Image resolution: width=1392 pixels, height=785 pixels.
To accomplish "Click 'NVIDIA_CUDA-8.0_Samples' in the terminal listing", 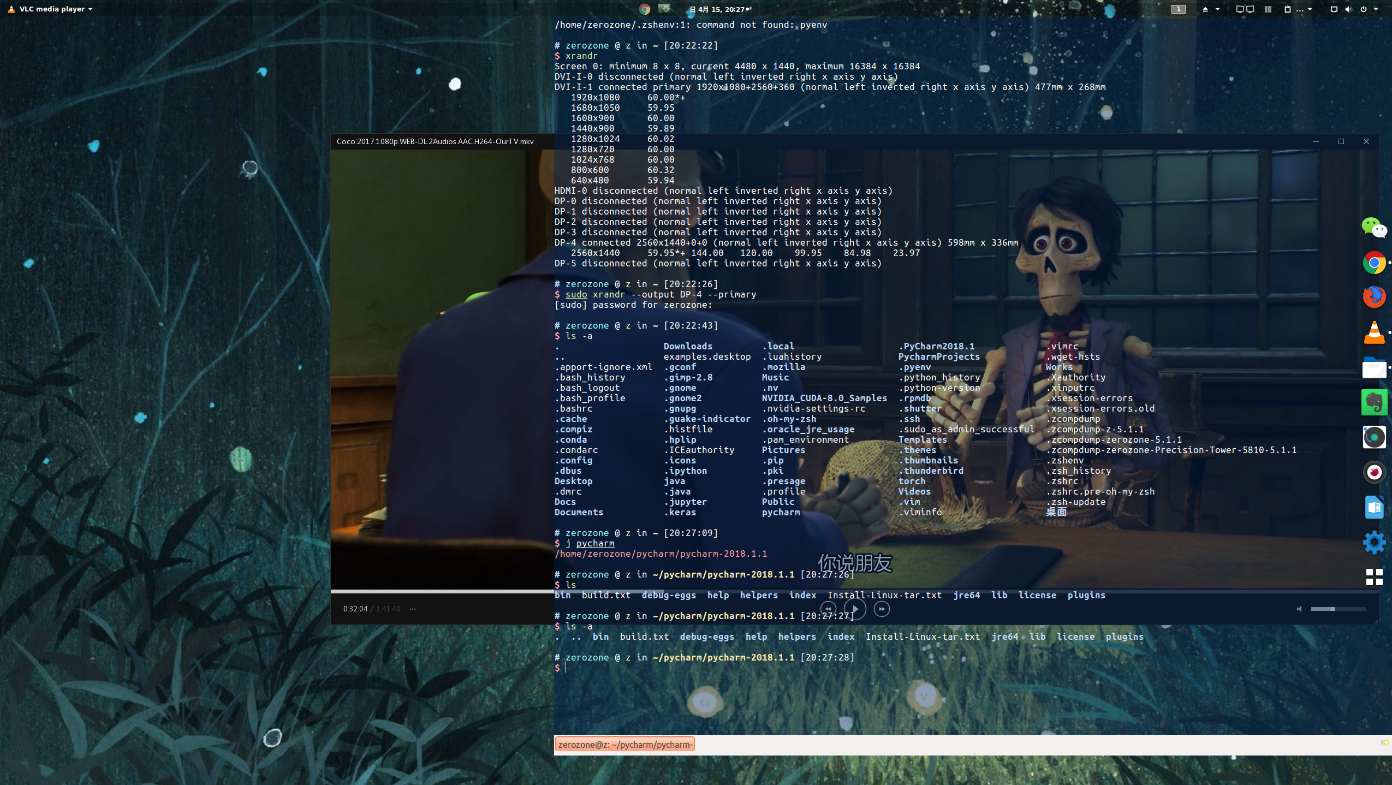I will (x=824, y=398).
